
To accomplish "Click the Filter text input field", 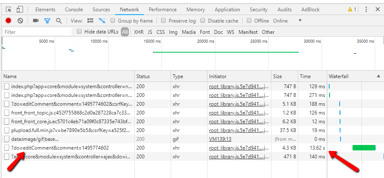I will 37,32.
